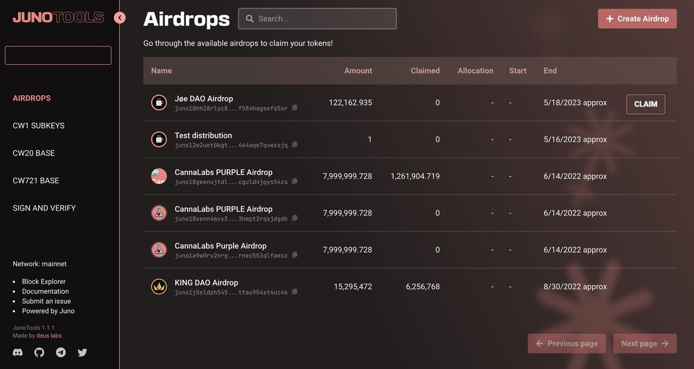
Task: Click the End column header
Action: tap(550, 71)
